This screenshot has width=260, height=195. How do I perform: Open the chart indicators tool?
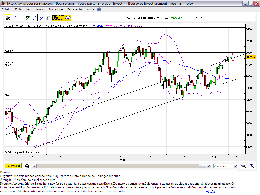28,18
